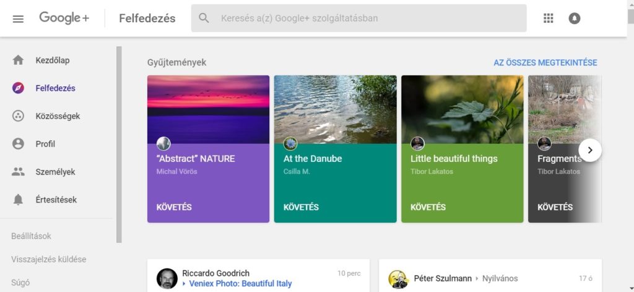The width and height of the screenshot is (634, 292).
Task: Open AZ ÖSSZES MEGTEKINTÉSE link
Action: click(x=545, y=62)
